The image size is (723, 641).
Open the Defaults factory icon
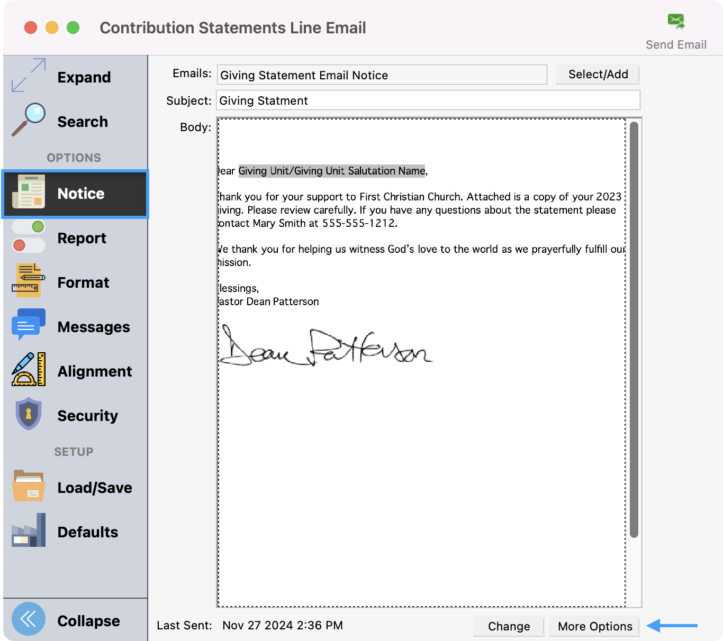(29, 530)
